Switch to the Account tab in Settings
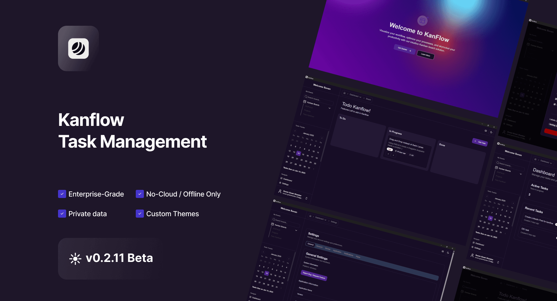 click(x=319, y=247)
